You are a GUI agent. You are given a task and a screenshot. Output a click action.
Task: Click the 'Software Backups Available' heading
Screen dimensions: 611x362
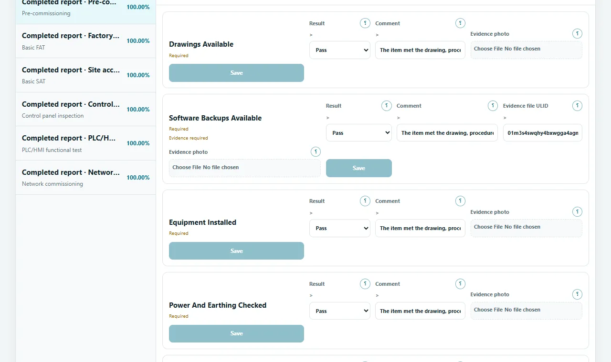[x=215, y=118]
